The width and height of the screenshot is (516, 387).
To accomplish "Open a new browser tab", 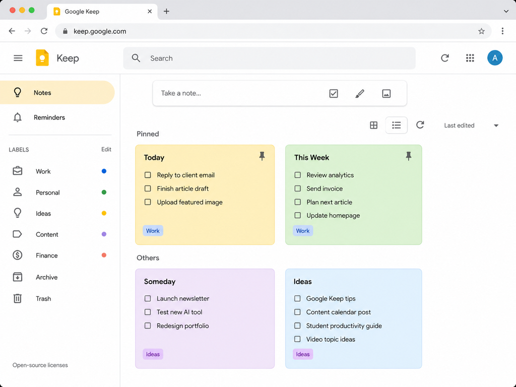I will [166, 11].
